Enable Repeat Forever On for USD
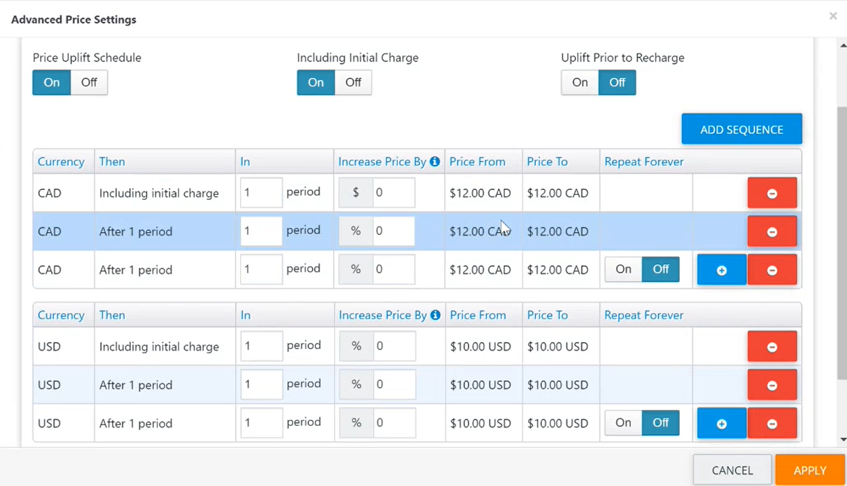Viewport: 847px width, 486px height. [x=623, y=423]
